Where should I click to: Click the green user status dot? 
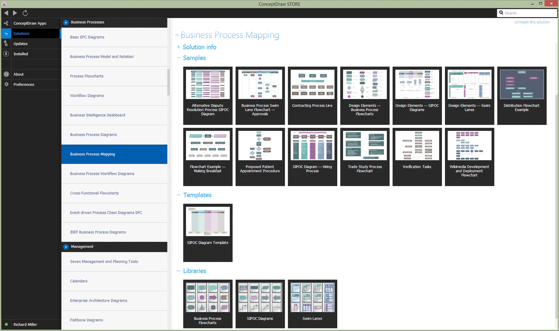coord(6,325)
